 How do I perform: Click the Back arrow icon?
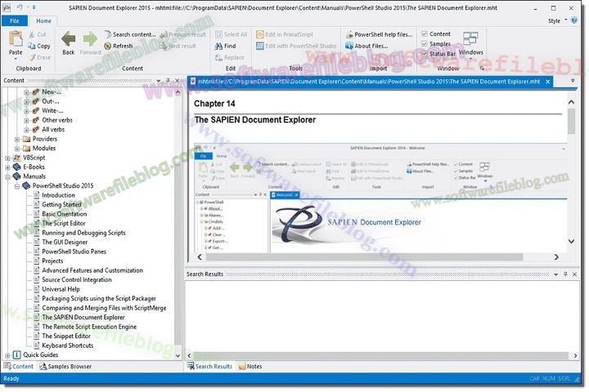(69, 39)
